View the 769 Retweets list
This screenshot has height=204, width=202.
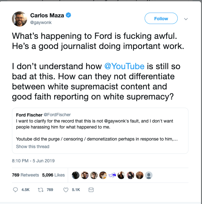[25, 175]
